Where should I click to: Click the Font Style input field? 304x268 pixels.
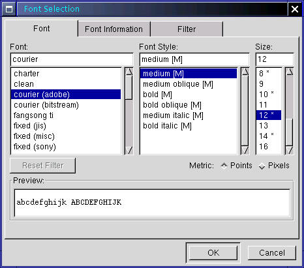click(x=194, y=59)
